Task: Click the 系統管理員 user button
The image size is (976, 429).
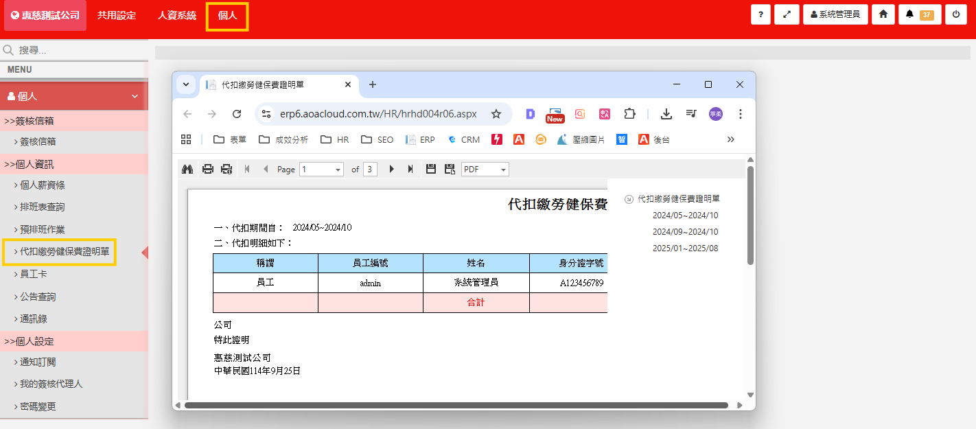Action: click(835, 14)
